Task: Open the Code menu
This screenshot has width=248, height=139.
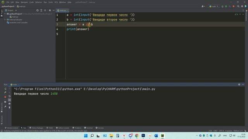Action: coord(31,2)
